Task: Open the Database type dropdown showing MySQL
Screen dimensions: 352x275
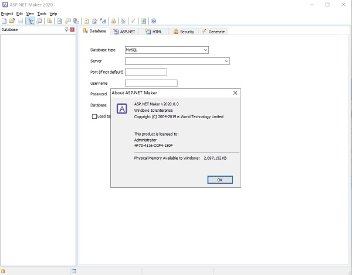Action: pyautogui.click(x=167, y=50)
